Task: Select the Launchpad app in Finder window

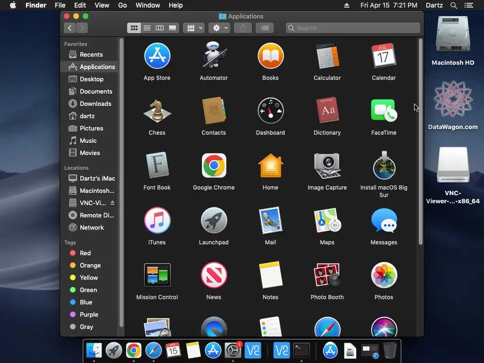Action: click(x=214, y=220)
